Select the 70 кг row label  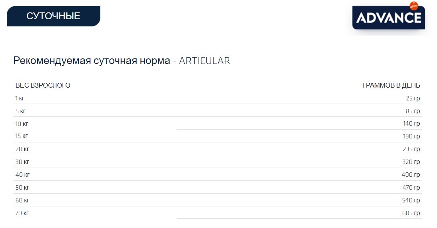(22, 213)
